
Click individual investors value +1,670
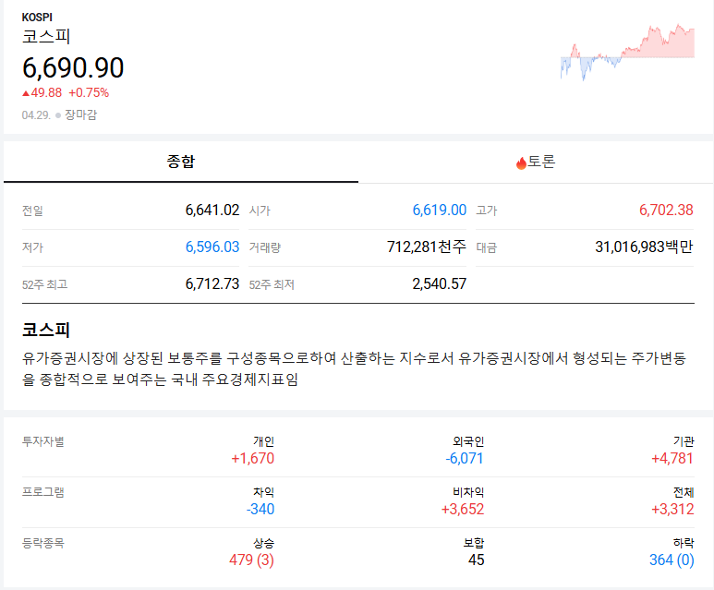coord(253,459)
